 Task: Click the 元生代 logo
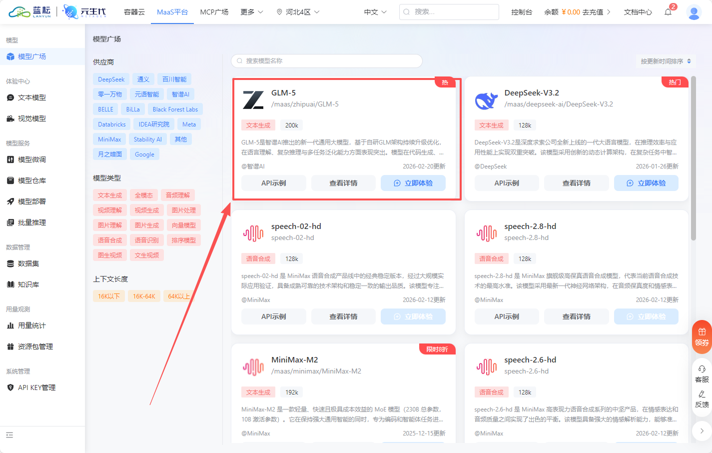click(x=85, y=12)
